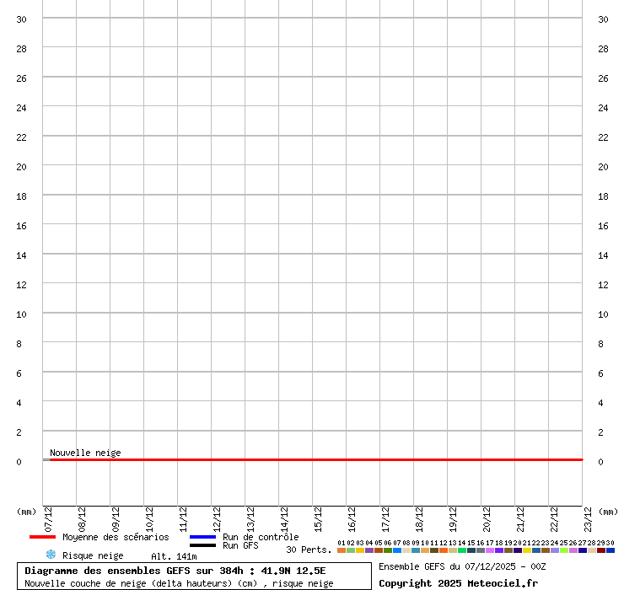Select perturbation 30 blue swatch

pyautogui.click(x=611, y=550)
